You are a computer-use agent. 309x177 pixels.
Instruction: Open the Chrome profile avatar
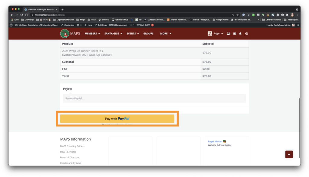[292, 15]
